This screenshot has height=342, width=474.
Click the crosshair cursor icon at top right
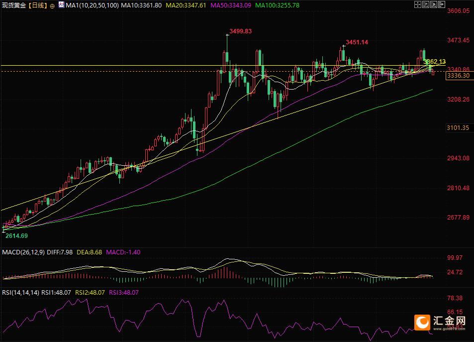[418, 4]
